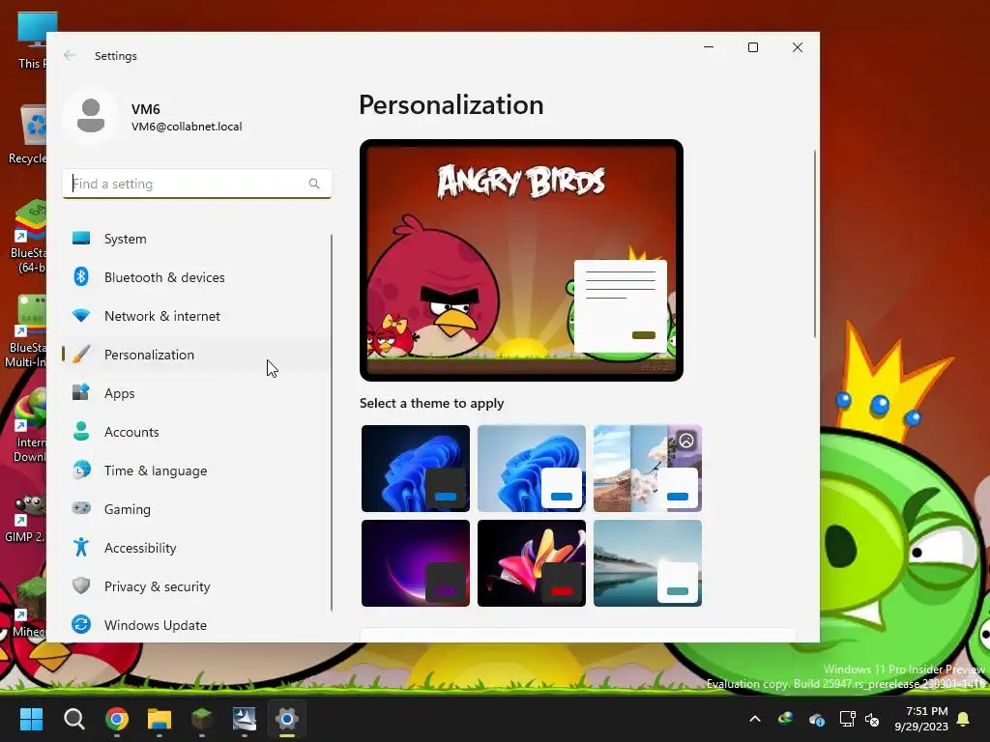
Task: Open Privacy & security settings
Action: point(195,586)
